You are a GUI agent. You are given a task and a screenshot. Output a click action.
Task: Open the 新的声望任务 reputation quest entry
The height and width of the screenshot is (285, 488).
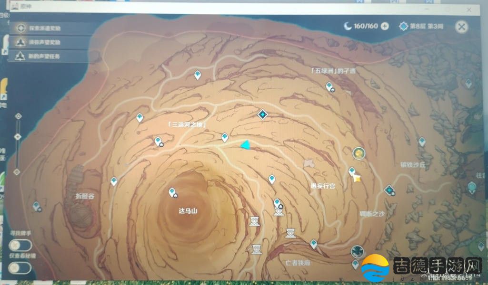pyautogui.click(x=40, y=56)
